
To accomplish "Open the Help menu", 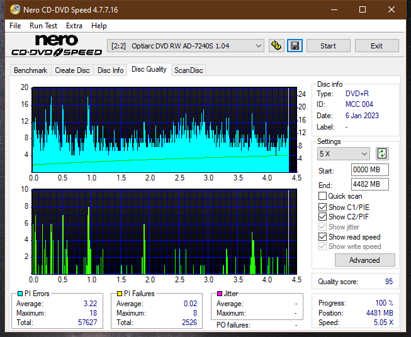I will 99,26.
